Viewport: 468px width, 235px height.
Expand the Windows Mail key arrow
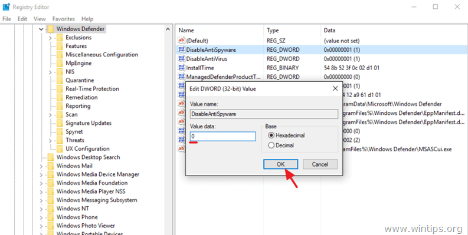click(41, 166)
